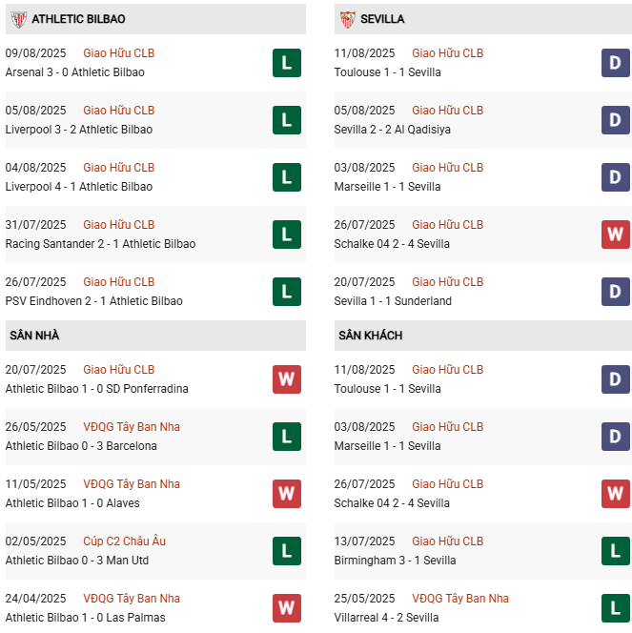
Task: Open VĐQG Tây Ban Nha link for 26/05/2025
Action: pos(132,427)
